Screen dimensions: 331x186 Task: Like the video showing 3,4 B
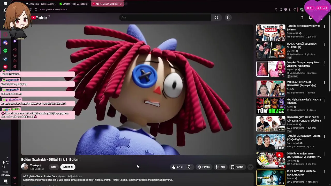tap(177, 167)
